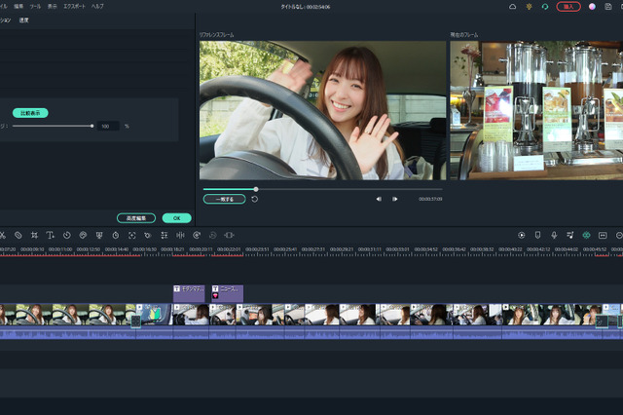Click the chain-link icon in timeline toolbar
623x415 pixels.
pos(18,236)
